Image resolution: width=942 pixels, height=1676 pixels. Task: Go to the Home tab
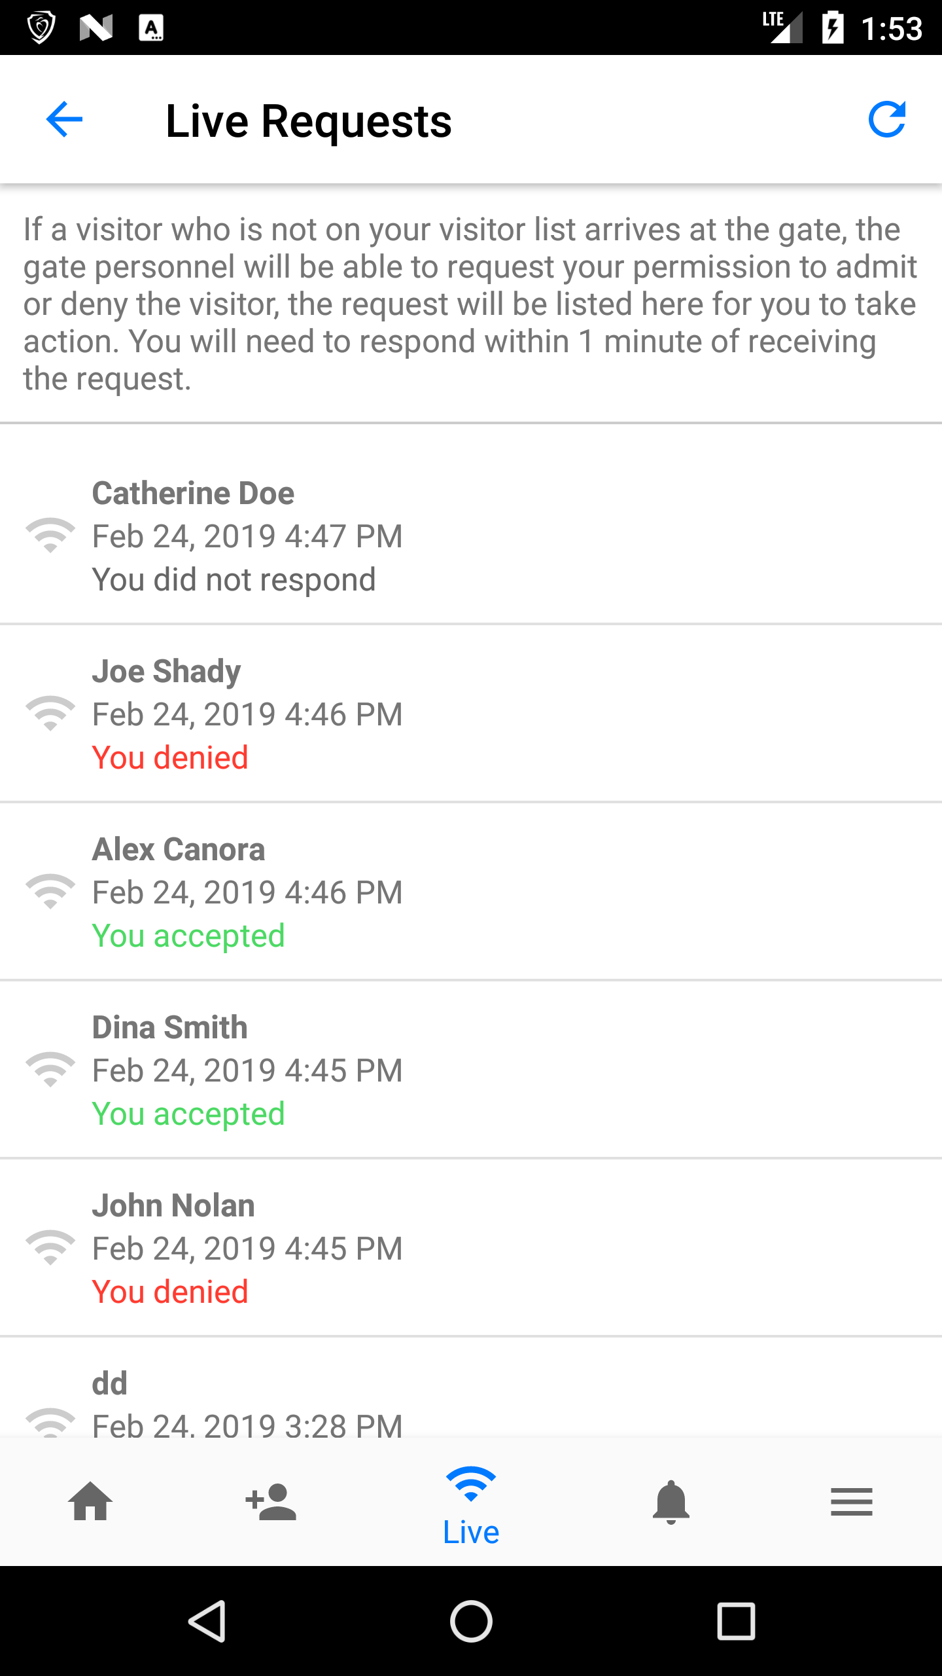[x=90, y=1501]
